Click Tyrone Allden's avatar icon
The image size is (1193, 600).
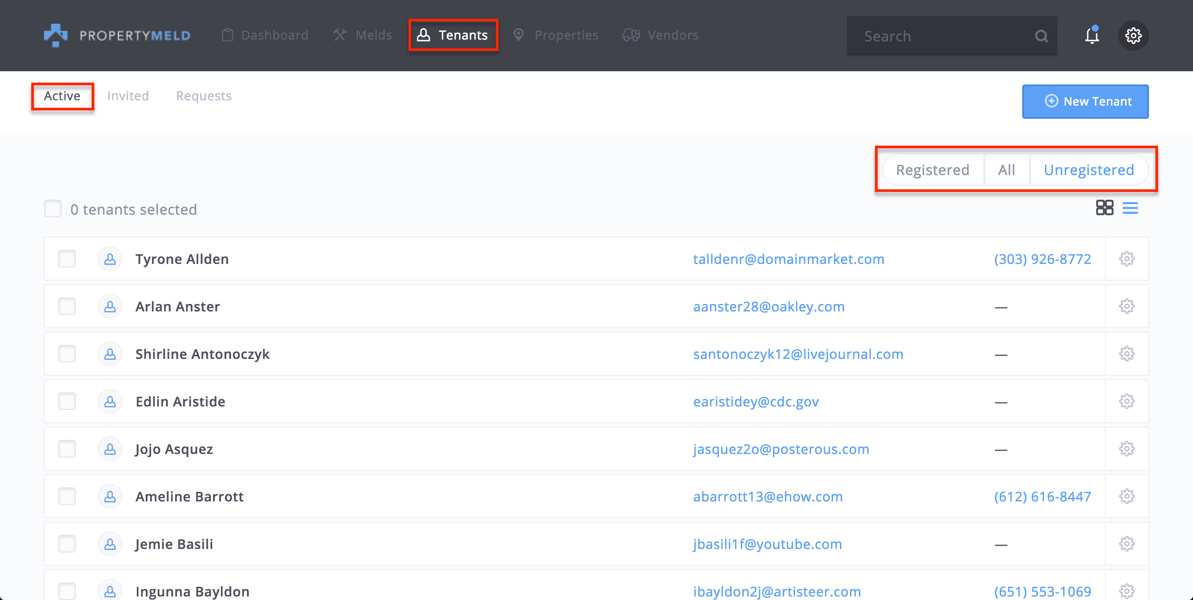pos(110,259)
